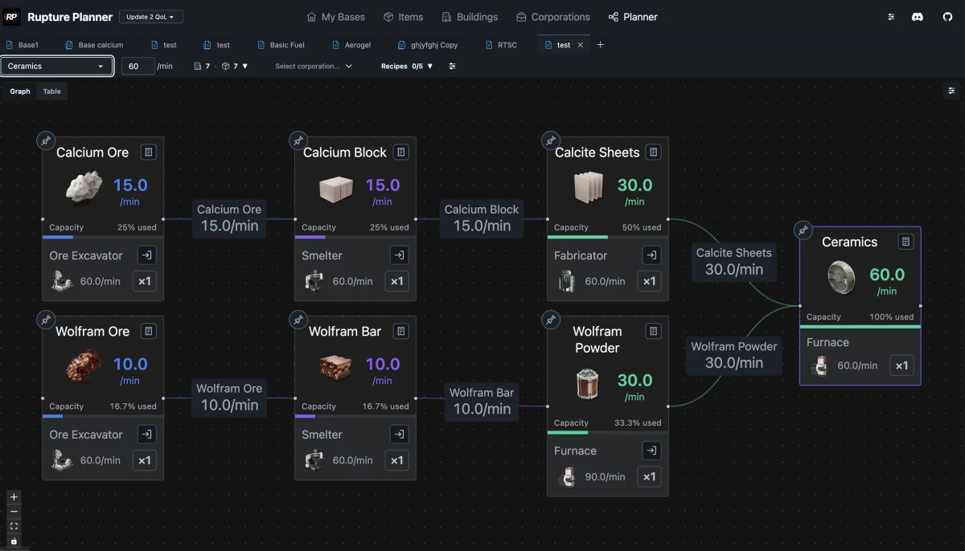Open the Ceramics item selector dropdown
The width and height of the screenshot is (965, 551).
point(56,66)
